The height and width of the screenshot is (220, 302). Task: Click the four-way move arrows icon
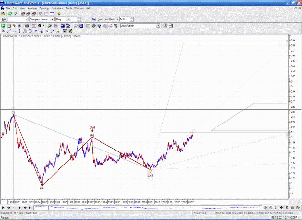pyautogui.click(x=281, y=208)
